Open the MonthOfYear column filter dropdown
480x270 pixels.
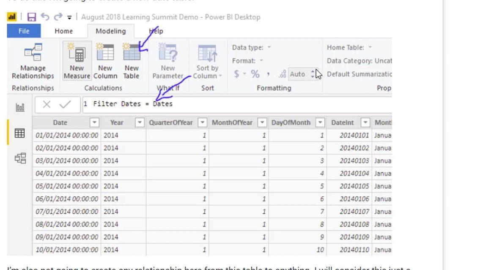[262, 123]
